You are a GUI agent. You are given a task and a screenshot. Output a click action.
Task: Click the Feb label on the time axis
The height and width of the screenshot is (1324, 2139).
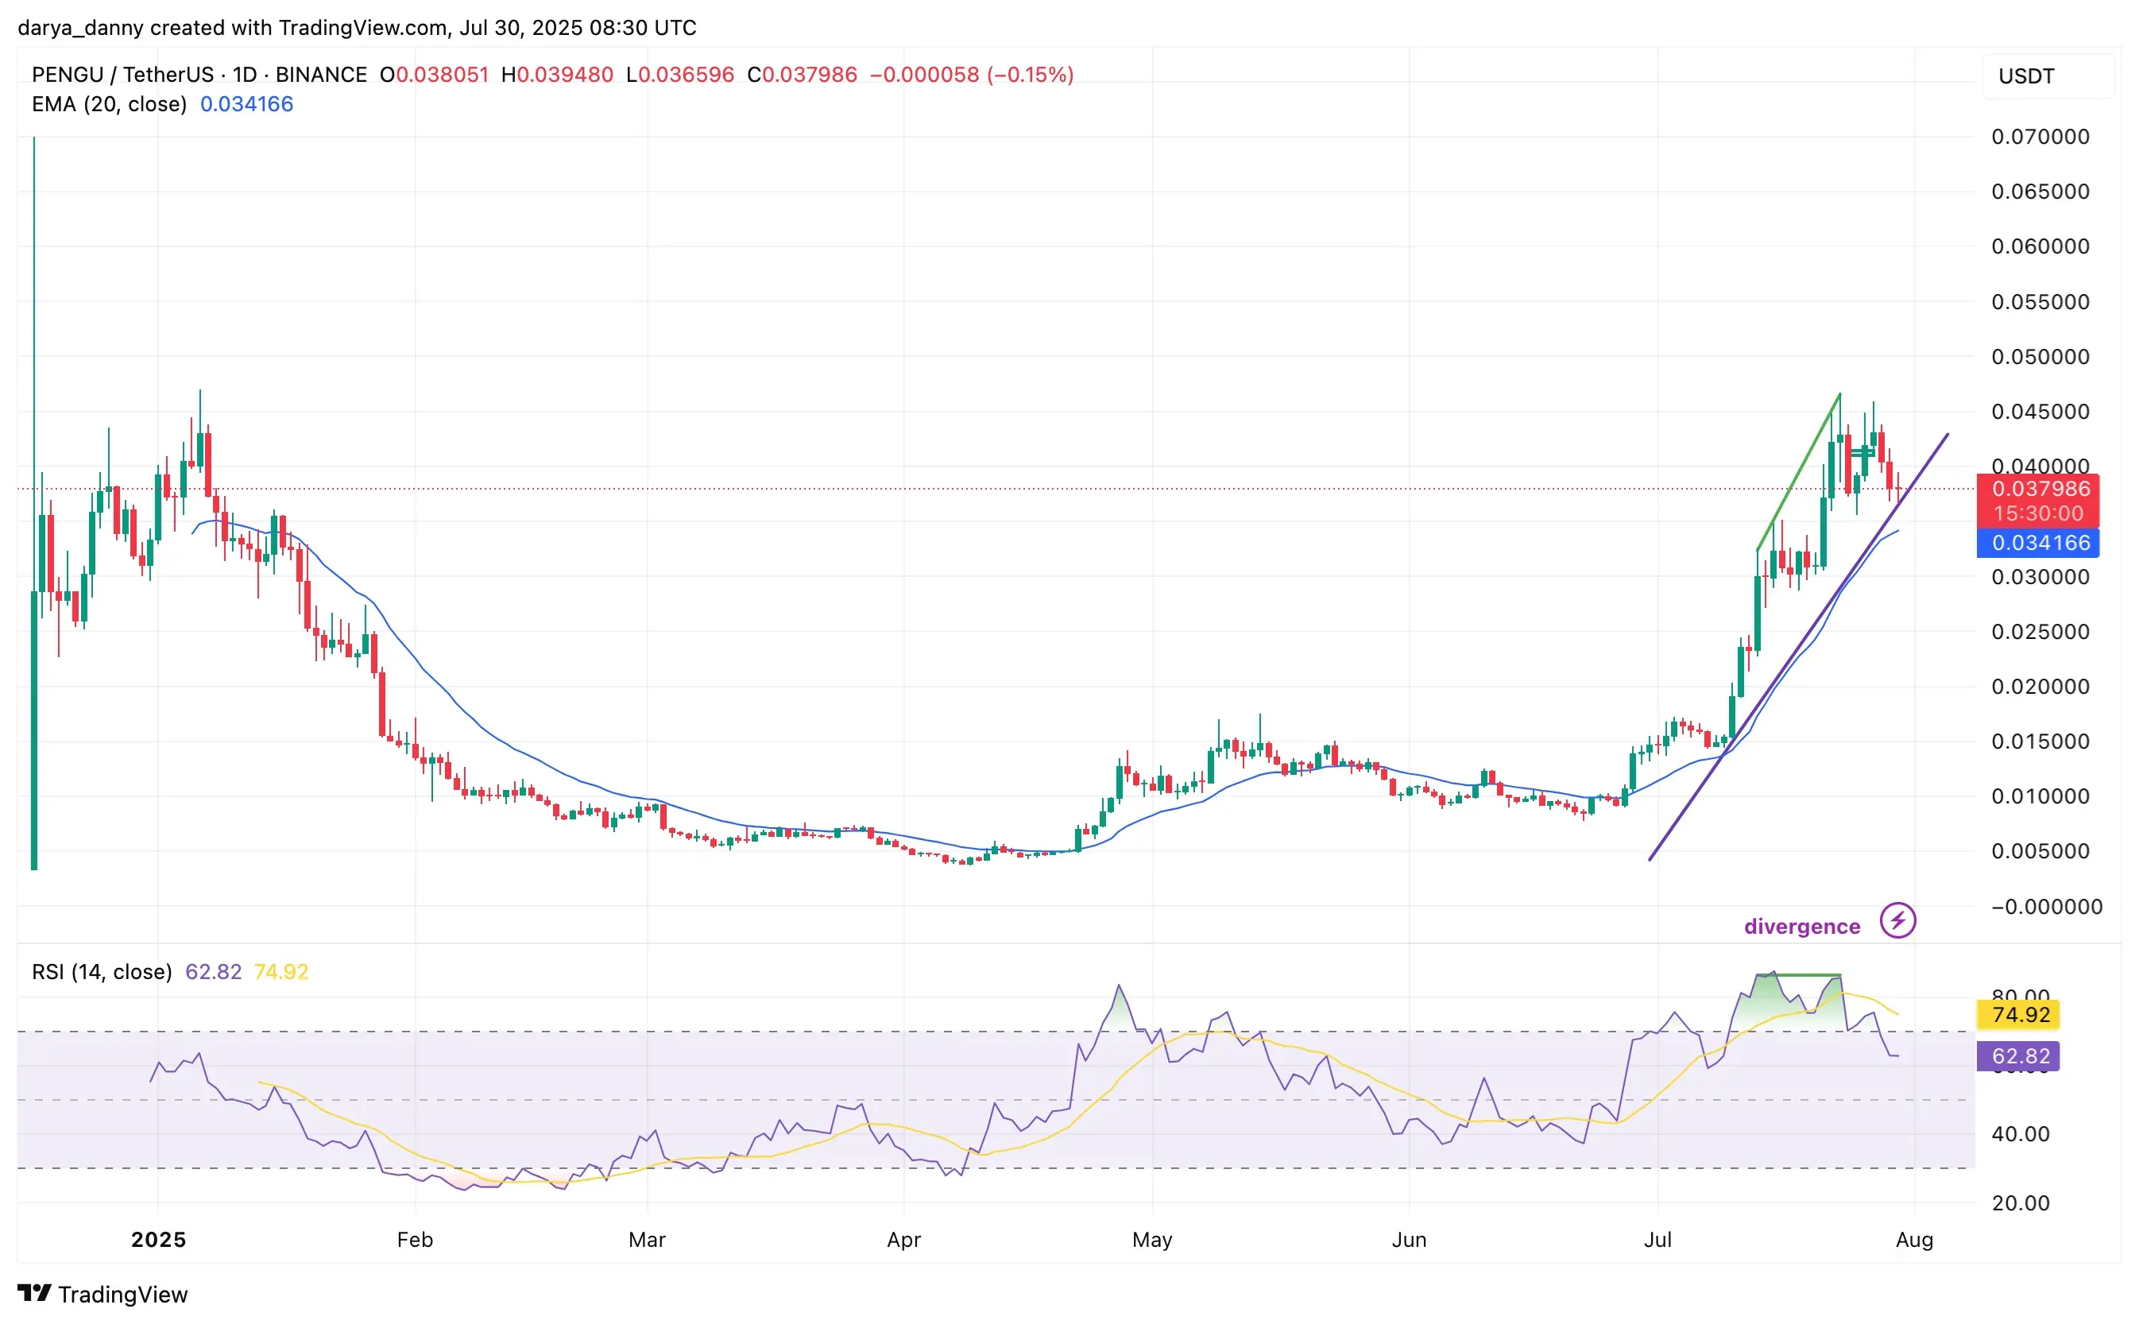click(x=414, y=1239)
